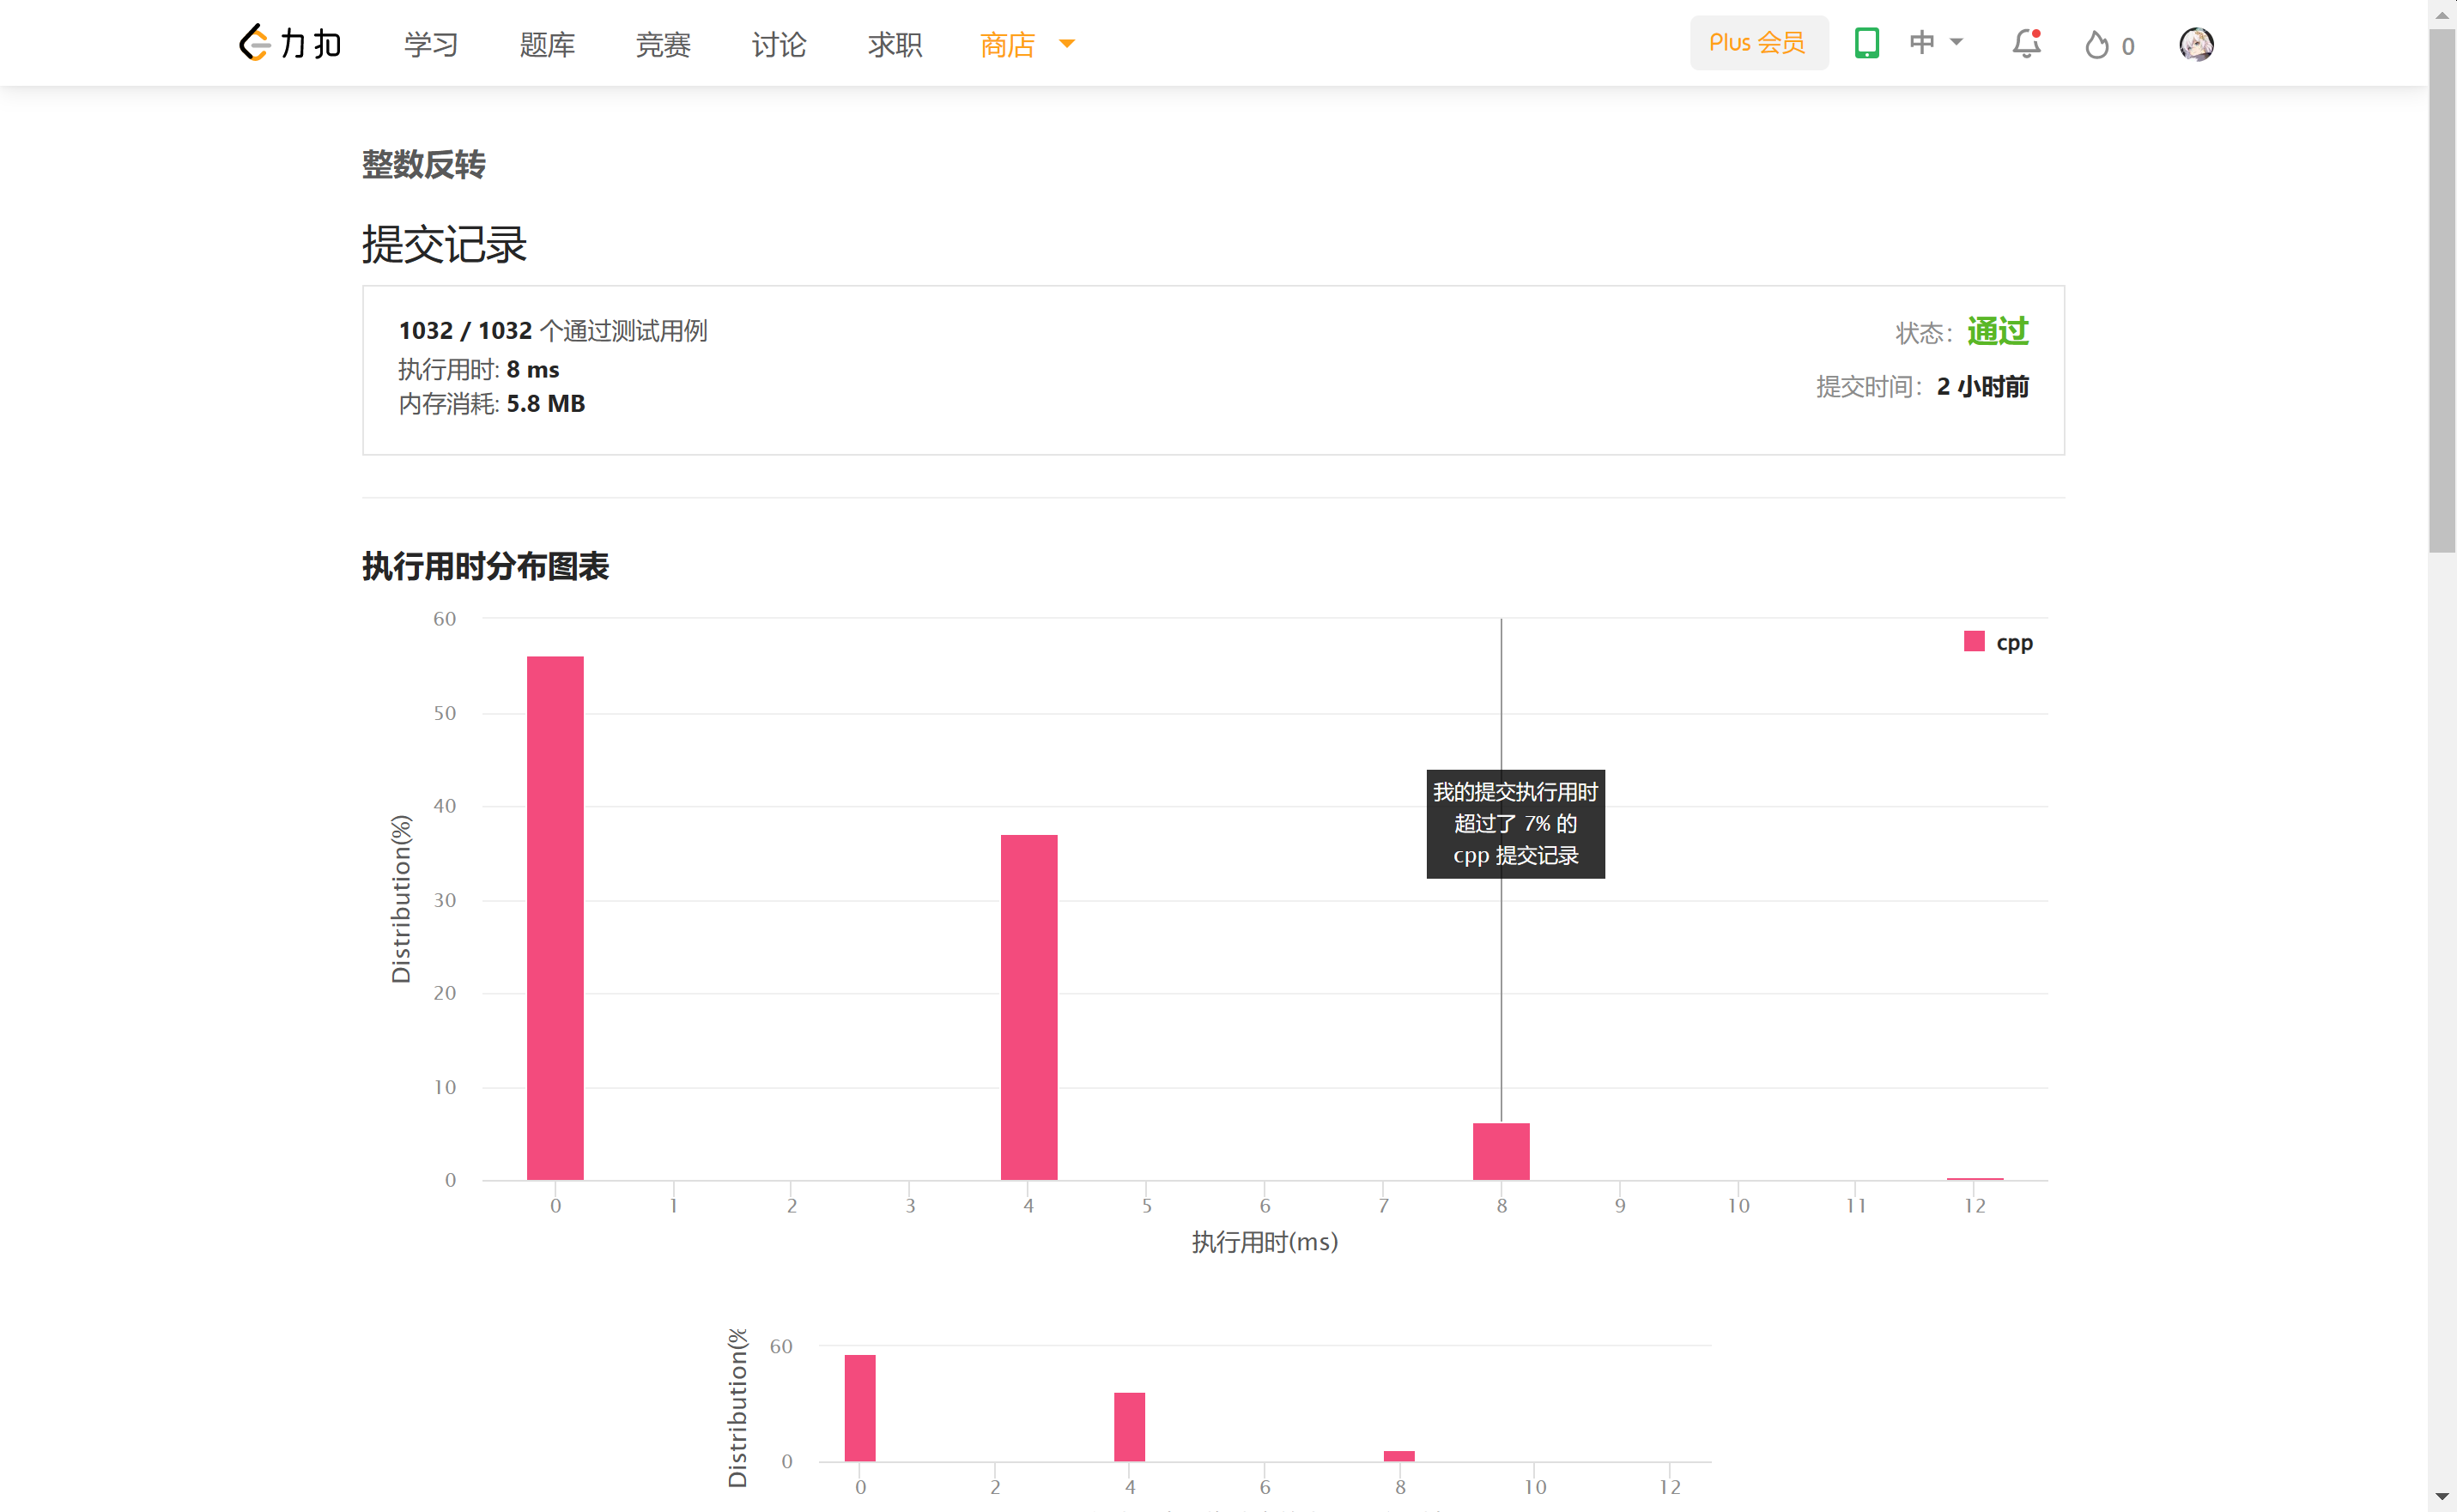Open the user avatar profile menu
Screen dimensions: 2457x1512
(x=2196, y=43)
